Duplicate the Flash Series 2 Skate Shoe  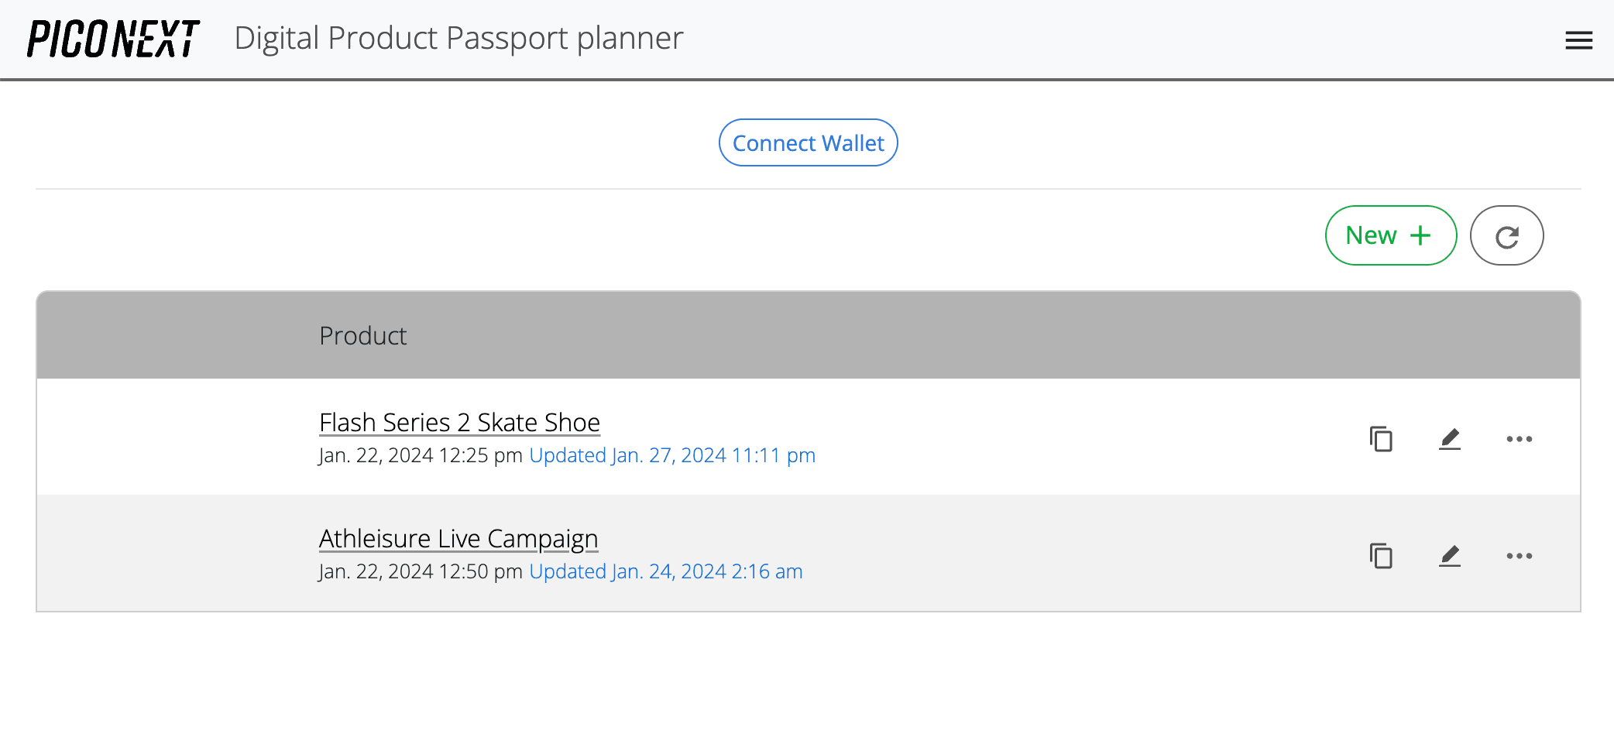click(x=1381, y=439)
